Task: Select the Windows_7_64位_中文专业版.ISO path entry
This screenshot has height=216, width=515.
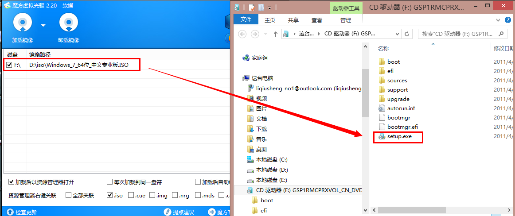Action: click(78, 65)
